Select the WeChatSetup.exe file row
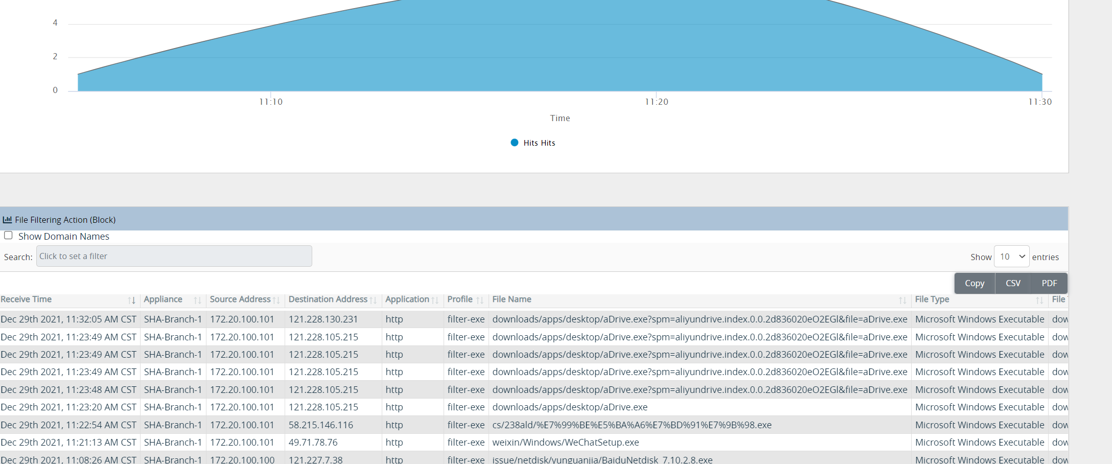 tap(565, 442)
